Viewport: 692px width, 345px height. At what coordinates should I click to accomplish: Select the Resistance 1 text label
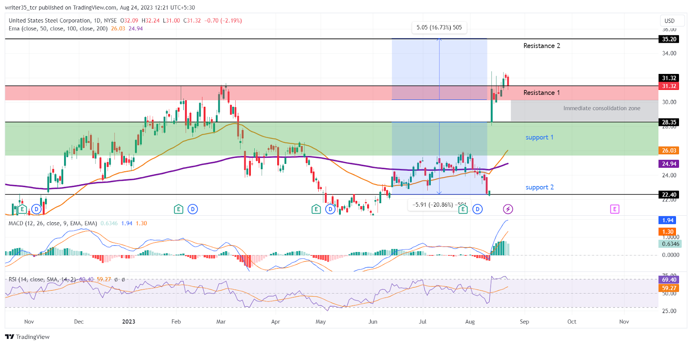[x=541, y=93]
